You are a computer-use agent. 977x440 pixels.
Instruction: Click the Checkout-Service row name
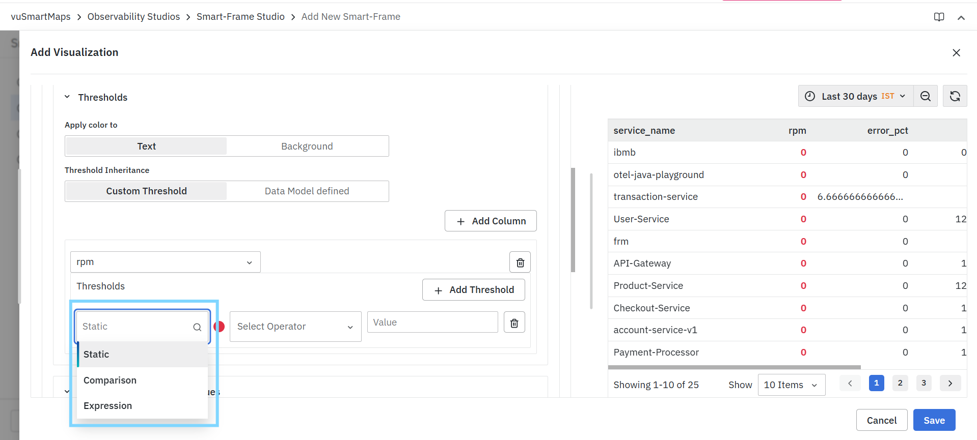click(x=652, y=308)
